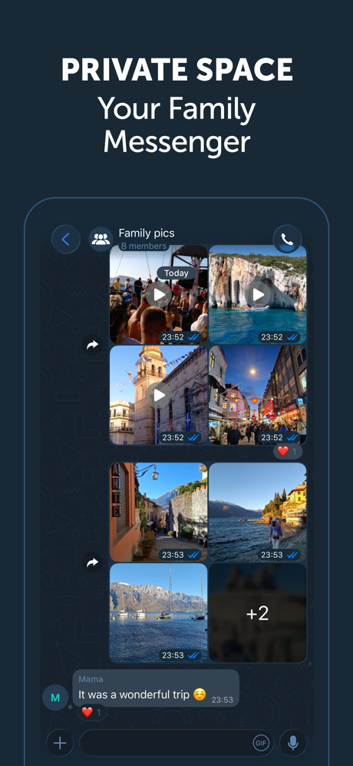The width and height of the screenshot is (353, 766).
Task: Tap the back arrow button
Action: coord(66,240)
